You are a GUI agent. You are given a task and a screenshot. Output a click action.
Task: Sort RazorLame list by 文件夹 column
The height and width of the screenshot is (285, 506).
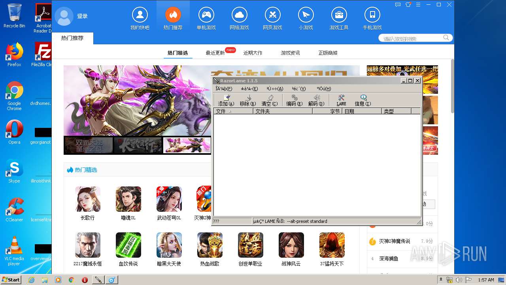click(x=283, y=111)
